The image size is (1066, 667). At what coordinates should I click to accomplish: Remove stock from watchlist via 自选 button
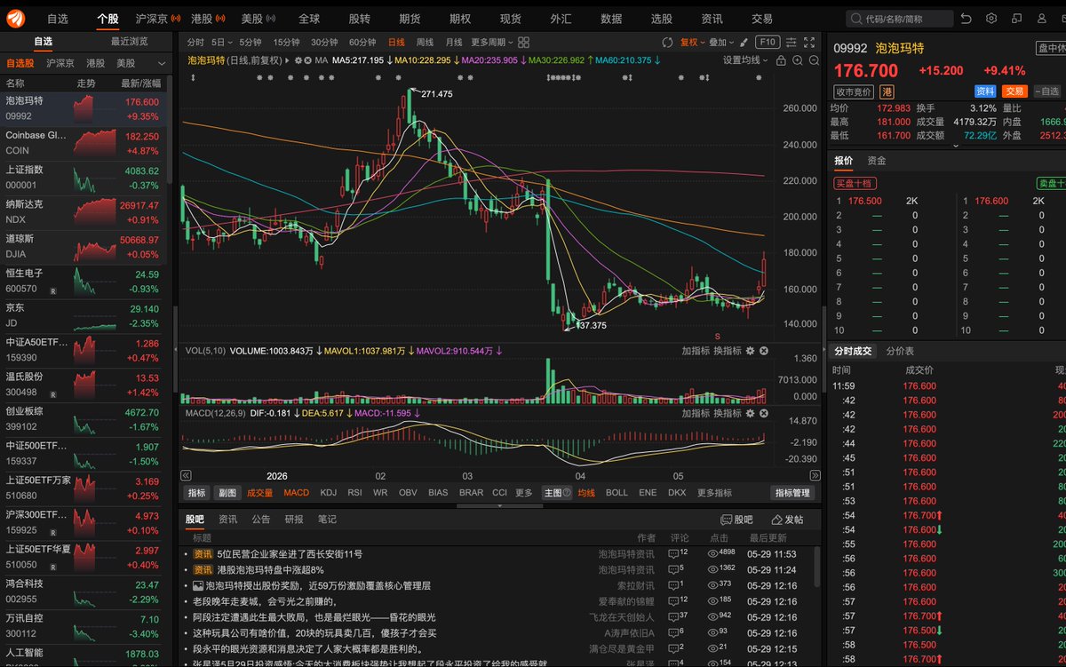(1046, 91)
